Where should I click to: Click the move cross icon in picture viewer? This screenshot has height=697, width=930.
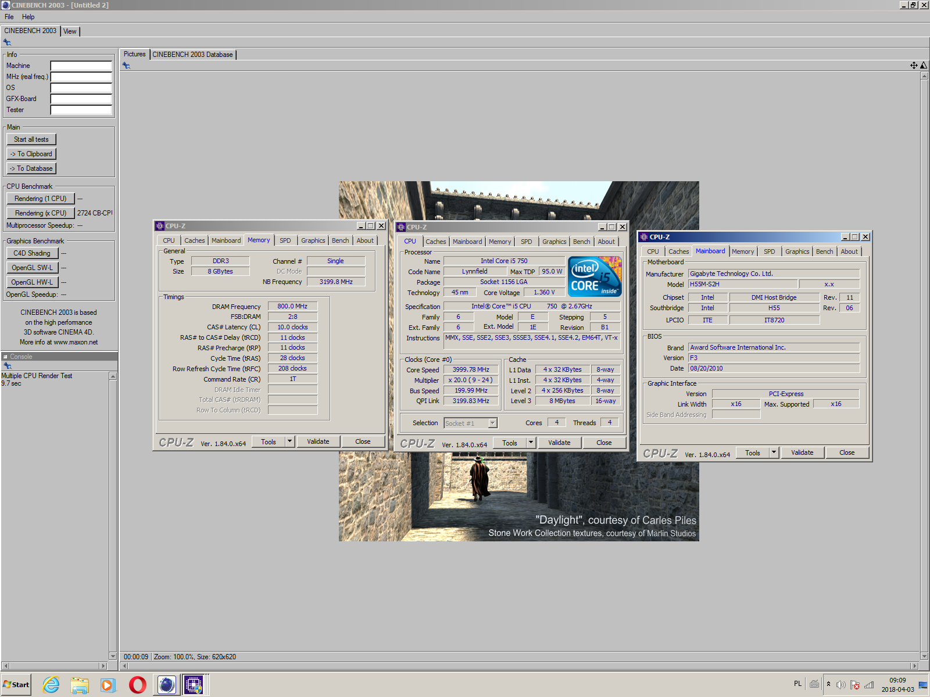click(914, 66)
